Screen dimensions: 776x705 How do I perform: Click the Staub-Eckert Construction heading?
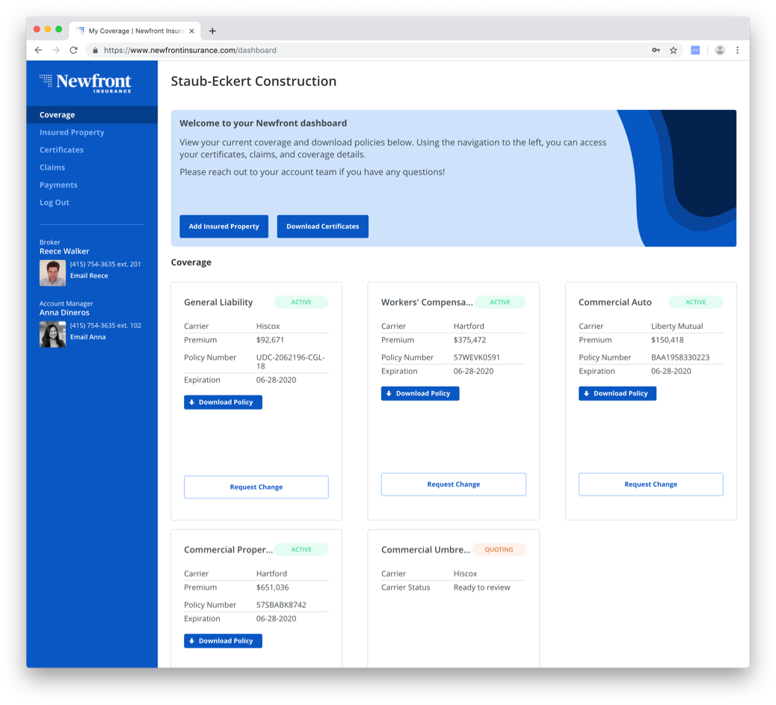point(253,81)
